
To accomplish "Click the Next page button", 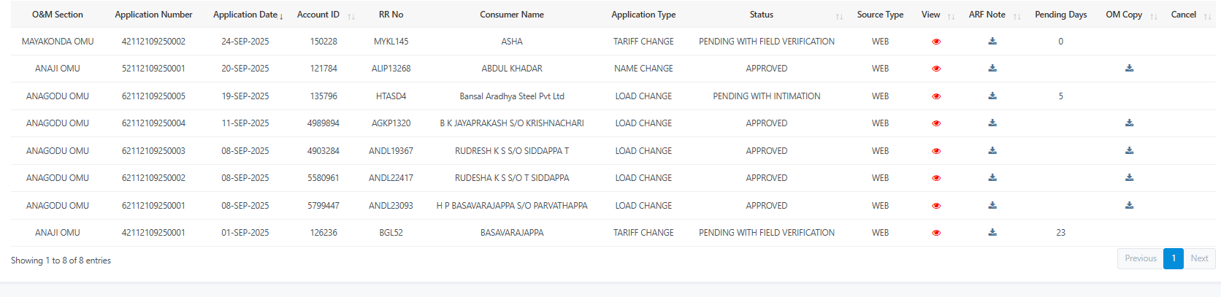I will coord(1199,258).
